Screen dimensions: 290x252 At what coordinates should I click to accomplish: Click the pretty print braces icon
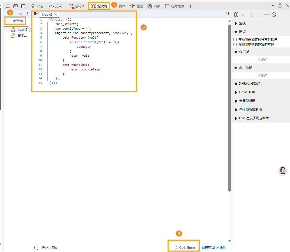pos(36,248)
